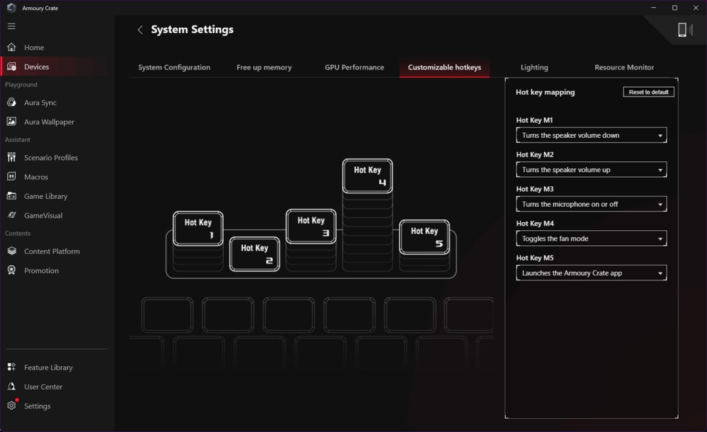Close the Armoury Crate window

696,8
